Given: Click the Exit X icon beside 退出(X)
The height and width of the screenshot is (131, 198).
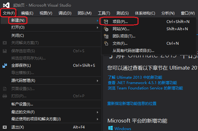Looking at the screenshot, I should click(5, 127).
